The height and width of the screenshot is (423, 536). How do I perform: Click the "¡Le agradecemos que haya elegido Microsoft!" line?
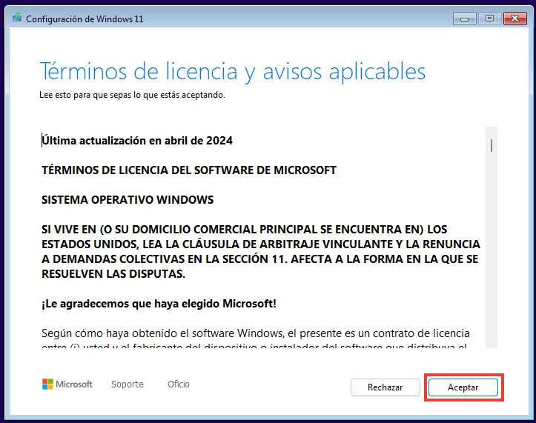[159, 304]
